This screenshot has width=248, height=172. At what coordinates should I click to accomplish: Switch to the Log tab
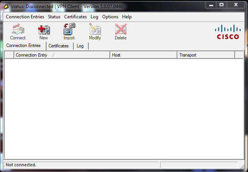point(81,46)
